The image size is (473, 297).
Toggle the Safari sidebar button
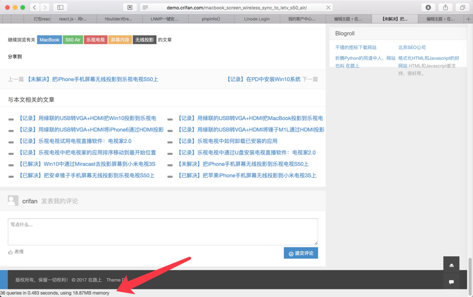60,8
